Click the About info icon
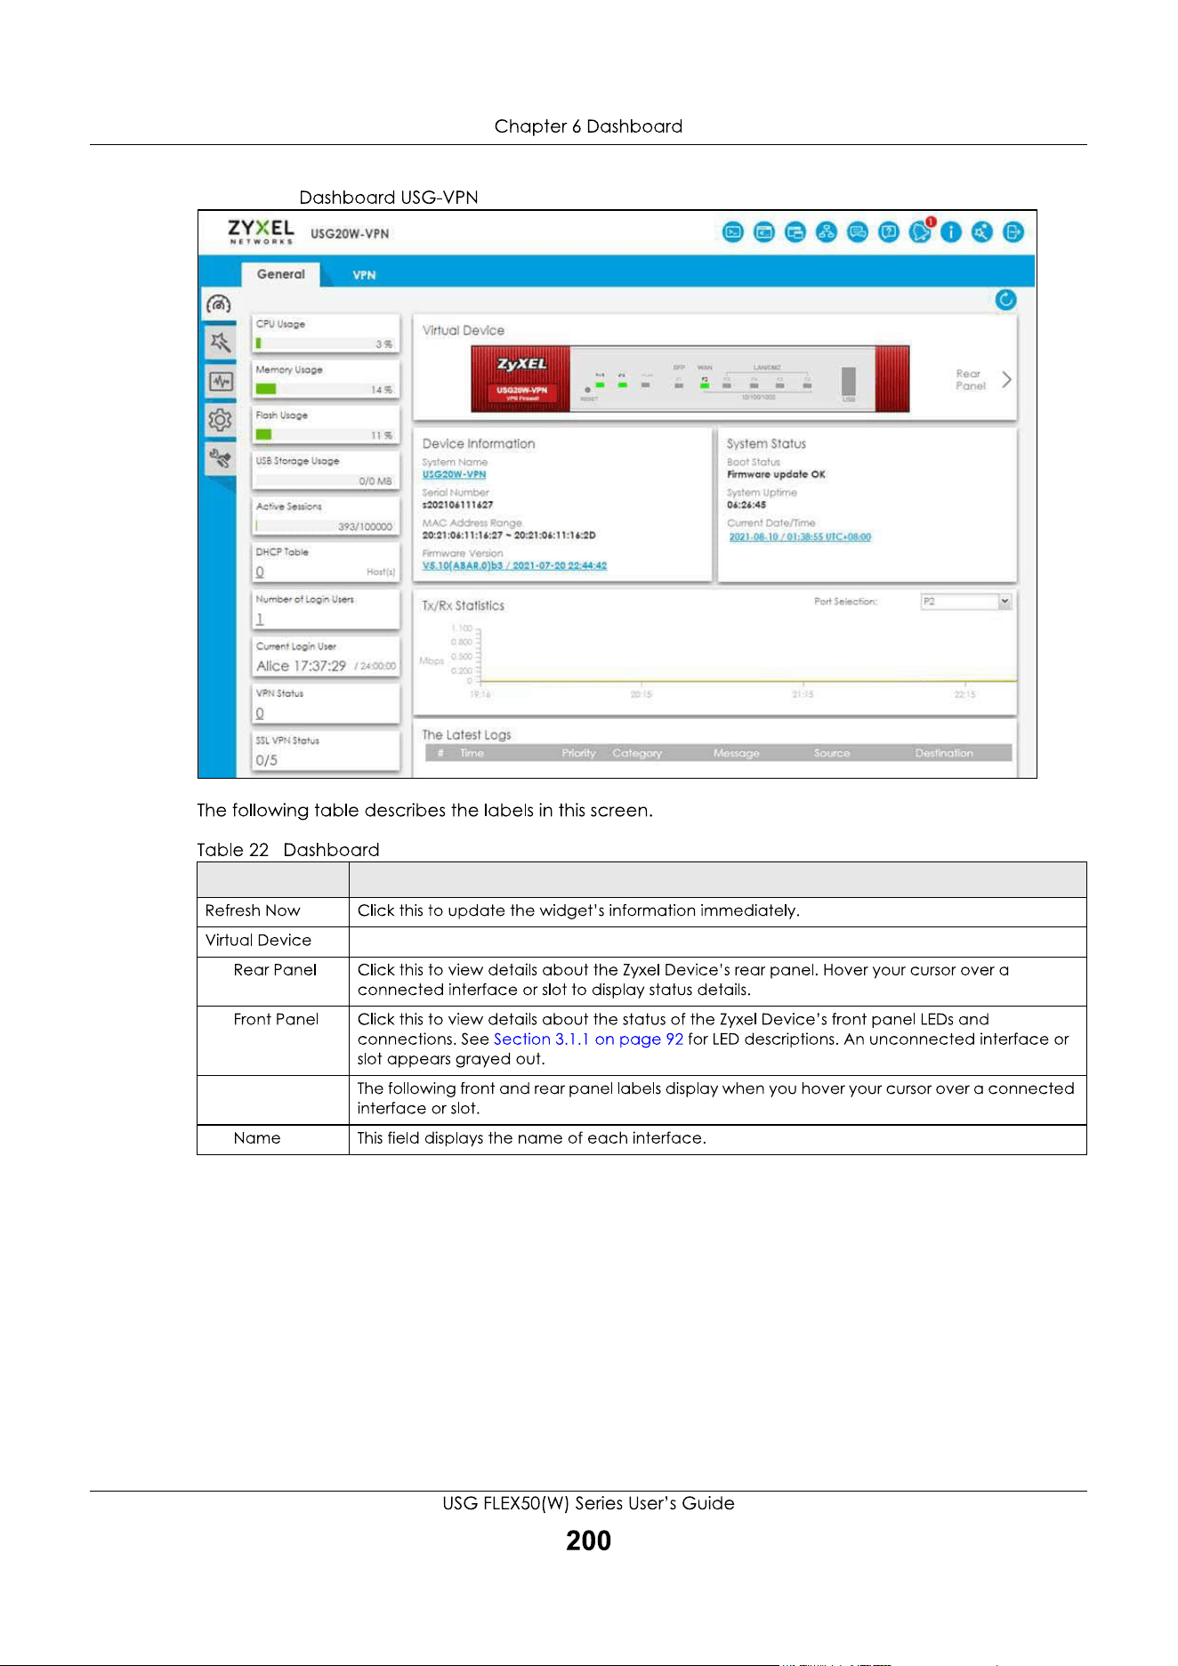Viewport: 1178px width, 1666px height. click(x=951, y=232)
